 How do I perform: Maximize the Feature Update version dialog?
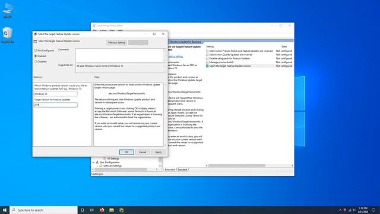pyautogui.click(x=154, y=34)
